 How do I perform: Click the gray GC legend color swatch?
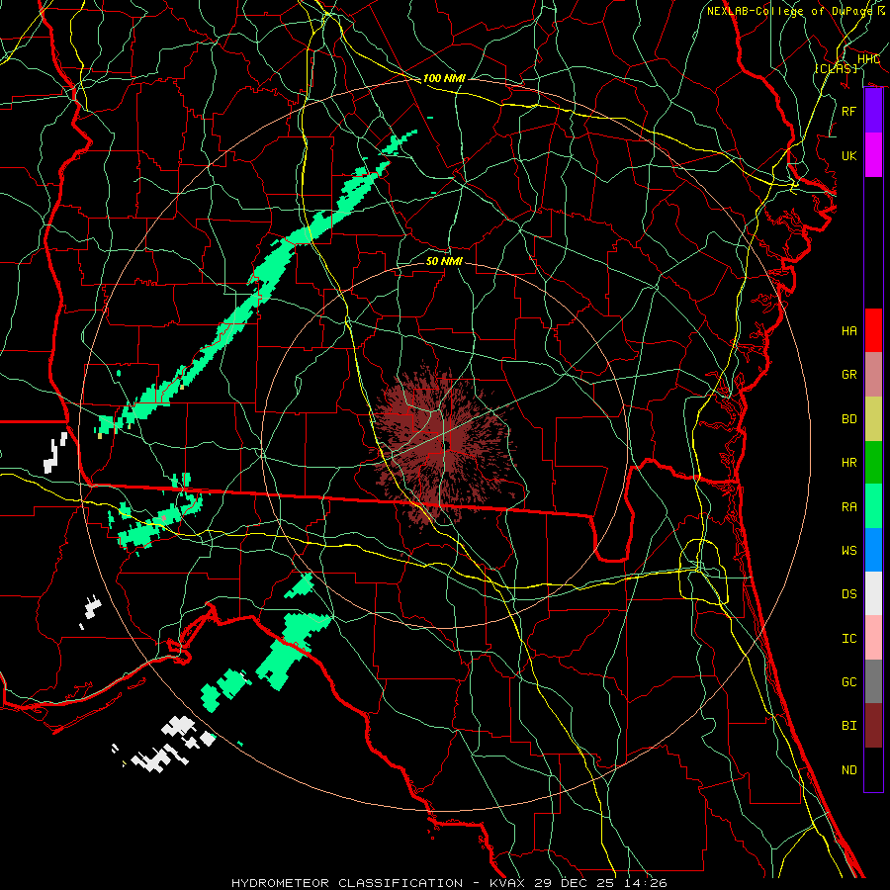coord(873,681)
